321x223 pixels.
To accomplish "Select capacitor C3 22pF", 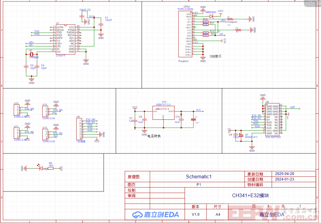I will point(26,66).
